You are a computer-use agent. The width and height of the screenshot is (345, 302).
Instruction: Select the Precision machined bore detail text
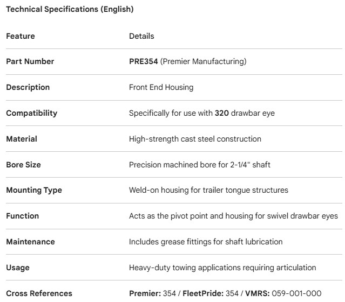tap(199, 165)
